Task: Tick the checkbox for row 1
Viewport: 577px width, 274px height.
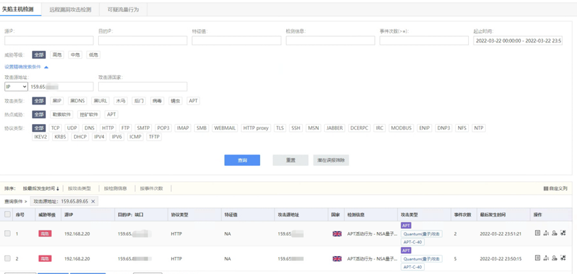Action: coord(8,233)
